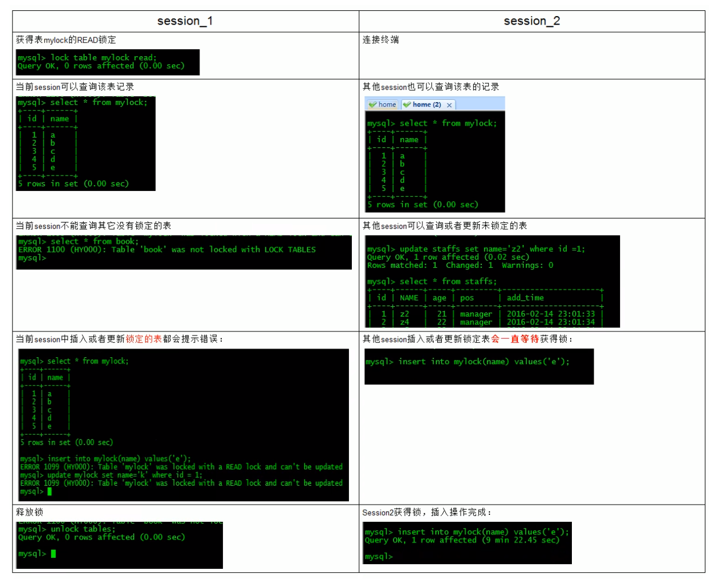The height and width of the screenshot is (586, 718).
Task: Click the "unlock tables" terminal screenshot
Action: tap(119, 545)
